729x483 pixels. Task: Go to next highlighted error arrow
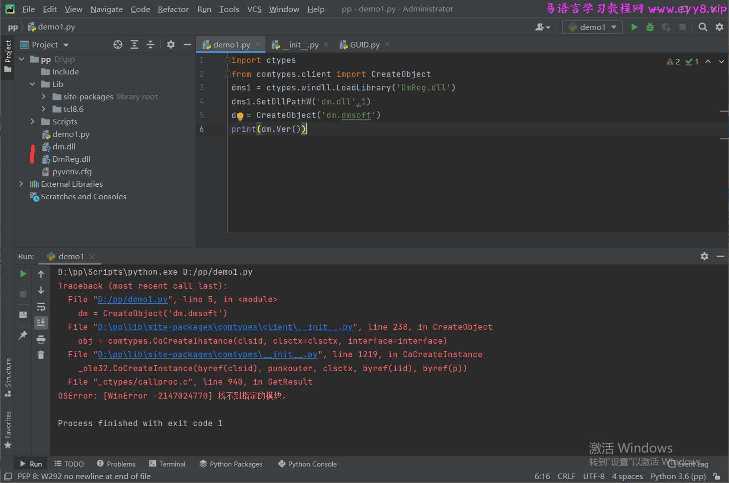[722, 61]
